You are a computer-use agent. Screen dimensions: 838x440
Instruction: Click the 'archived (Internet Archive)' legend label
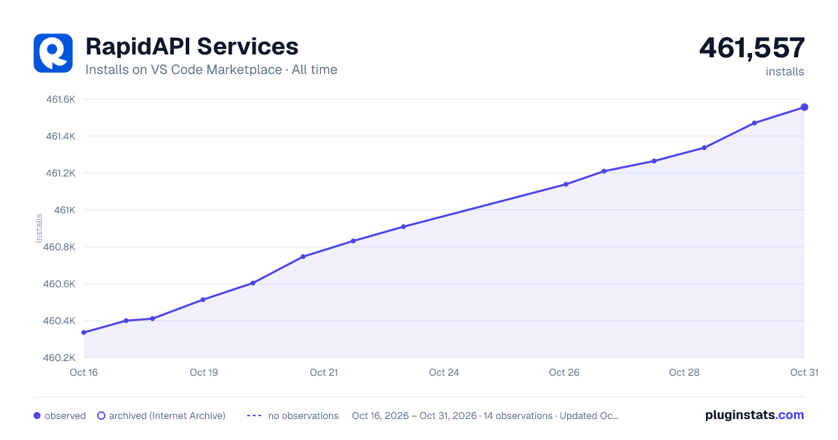tap(167, 416)
